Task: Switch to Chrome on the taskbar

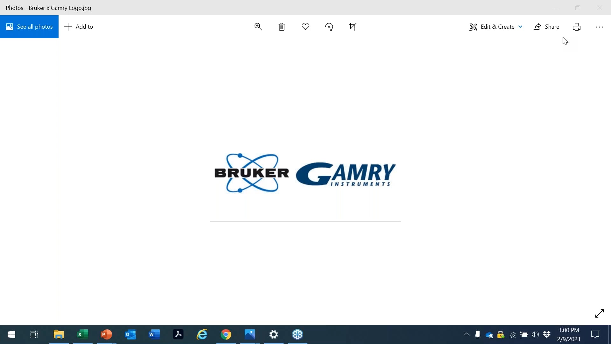Action: pos(226,334)
